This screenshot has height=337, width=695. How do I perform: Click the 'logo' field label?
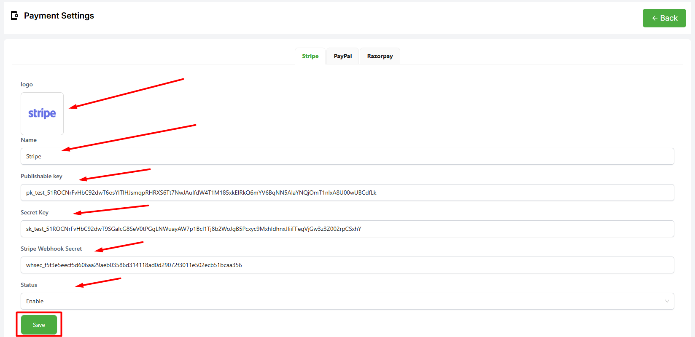pyautogui.click(x=27, y=84)
